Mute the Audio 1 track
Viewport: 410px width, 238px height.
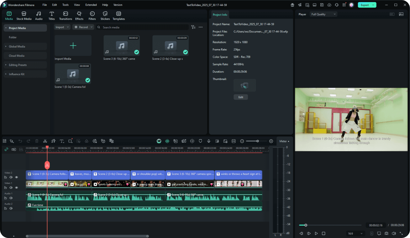click(11, 198)
